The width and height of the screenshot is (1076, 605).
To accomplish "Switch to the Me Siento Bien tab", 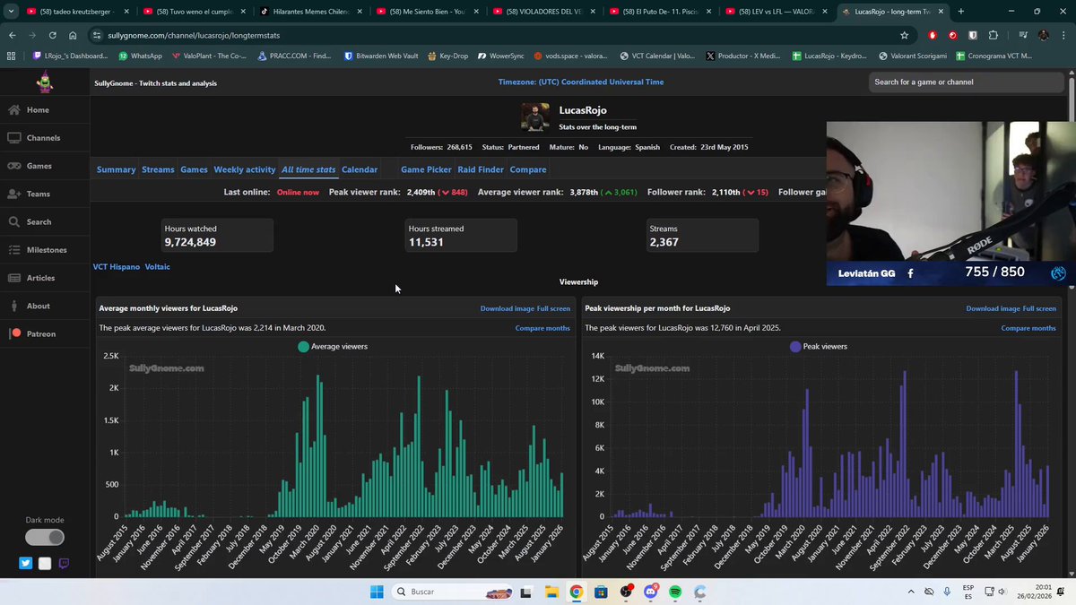I will tap(427, 12).
